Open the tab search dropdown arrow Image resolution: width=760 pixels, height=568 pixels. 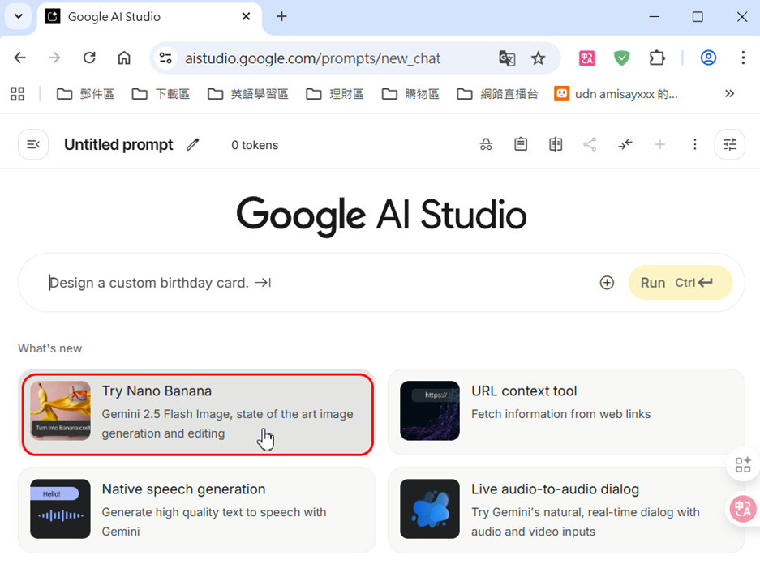pyautogui.click(x=19, y=16)
